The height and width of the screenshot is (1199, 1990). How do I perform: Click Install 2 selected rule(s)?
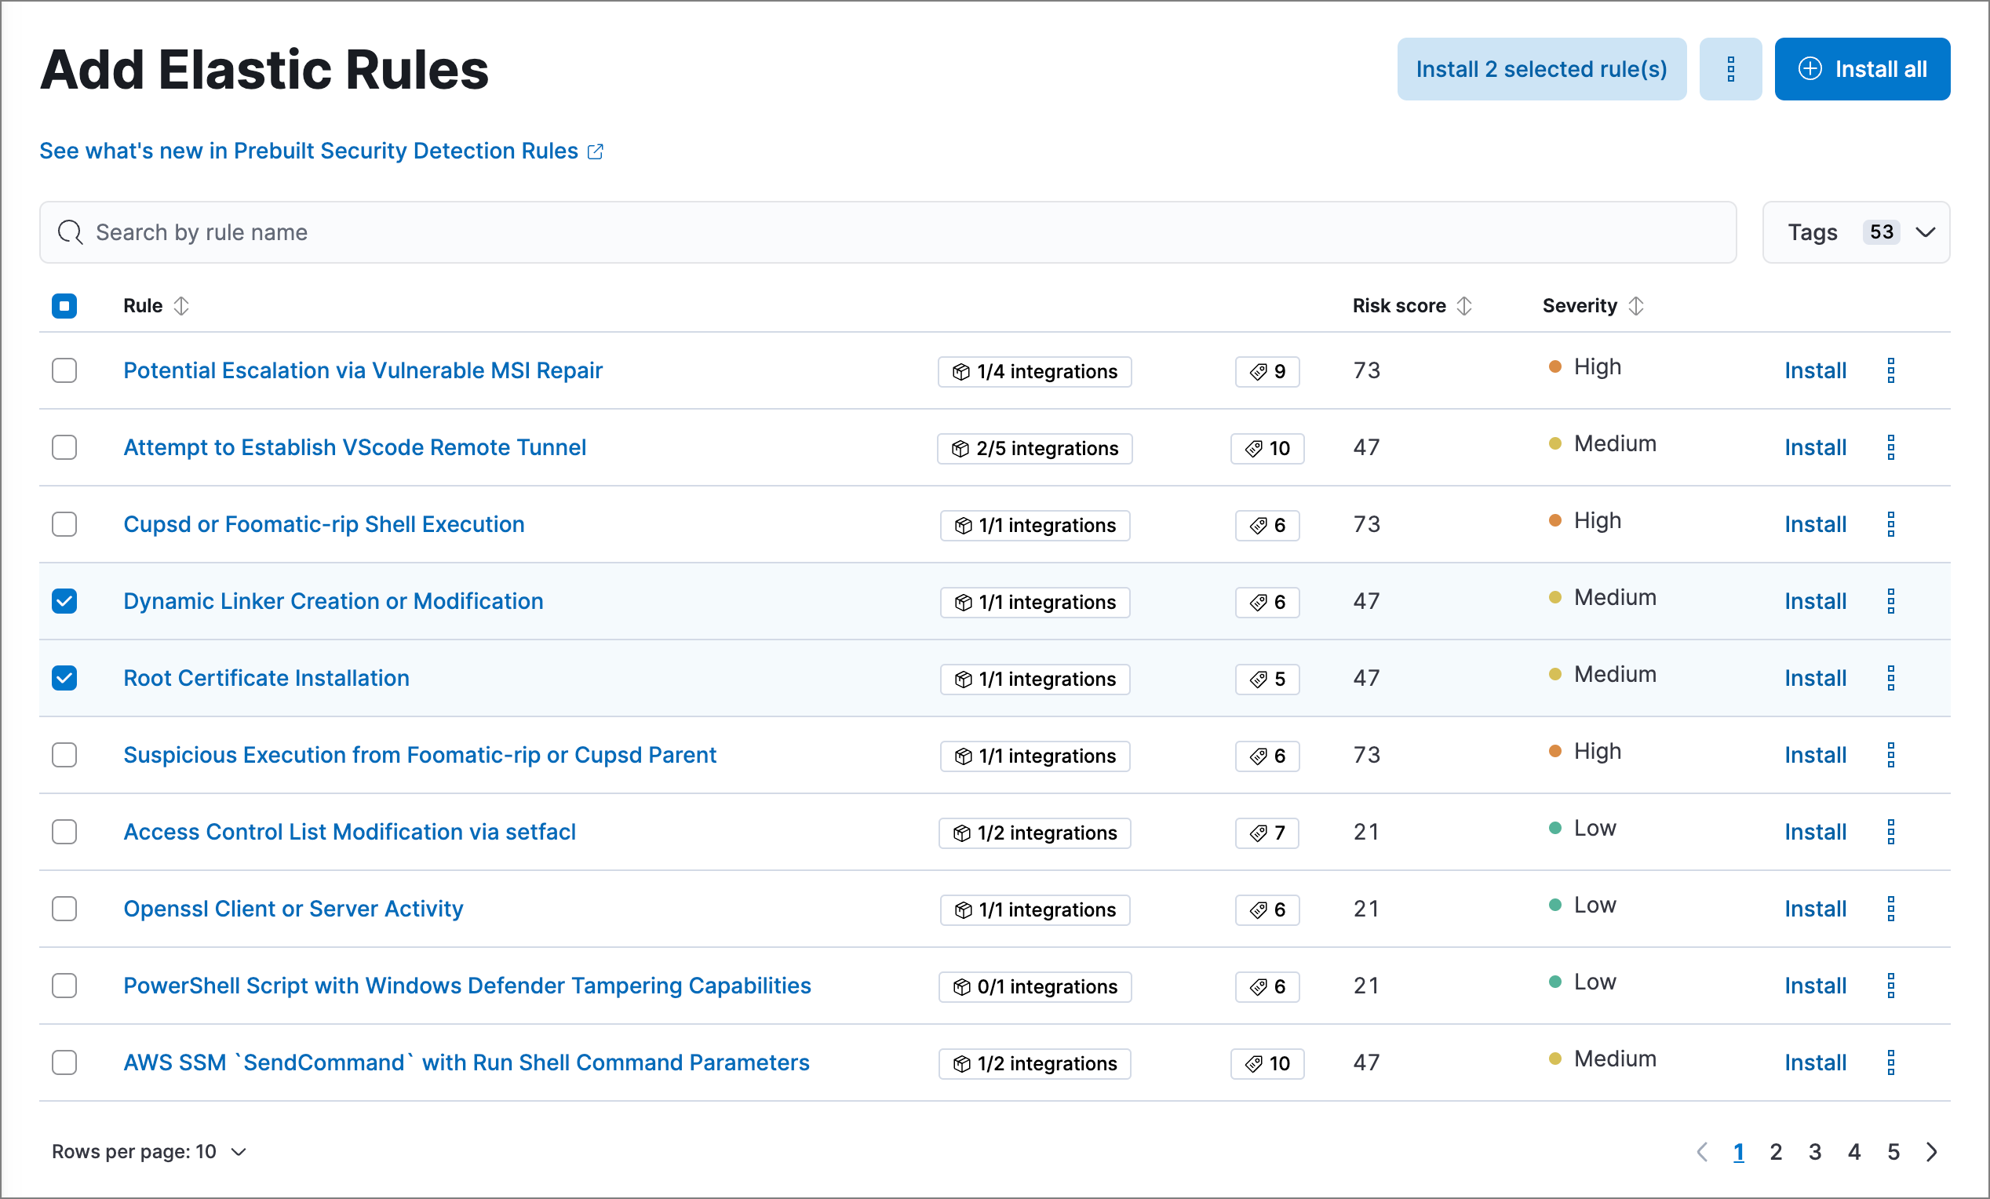[1541, 68]
